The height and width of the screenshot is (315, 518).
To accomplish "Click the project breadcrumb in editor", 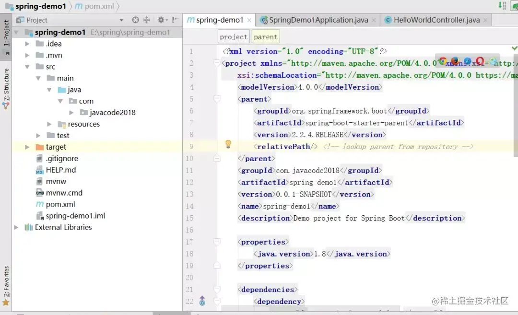I will coord(233,37).
